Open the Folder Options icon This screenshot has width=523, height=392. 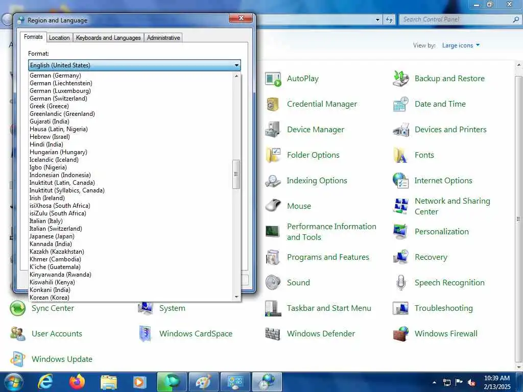tap(273, 155)
